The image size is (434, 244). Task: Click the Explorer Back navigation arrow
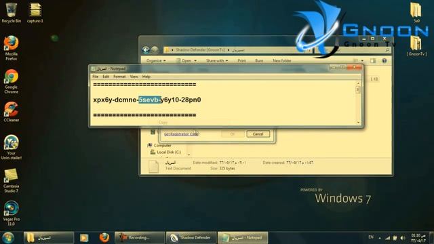click(146, 49)
